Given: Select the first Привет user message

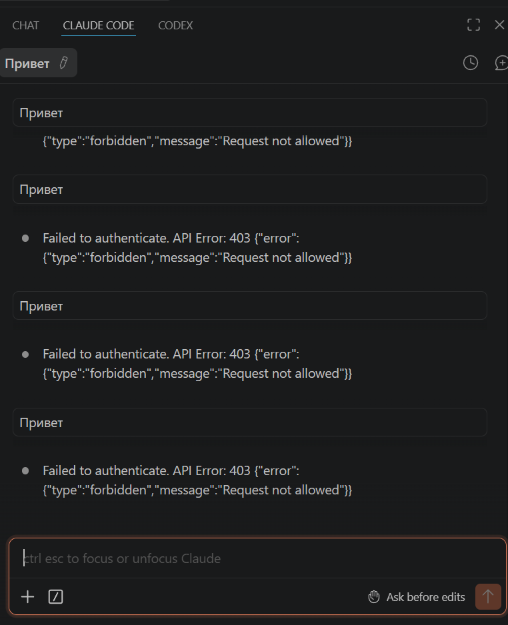Looking at the screenshot, I should point(249,113).
